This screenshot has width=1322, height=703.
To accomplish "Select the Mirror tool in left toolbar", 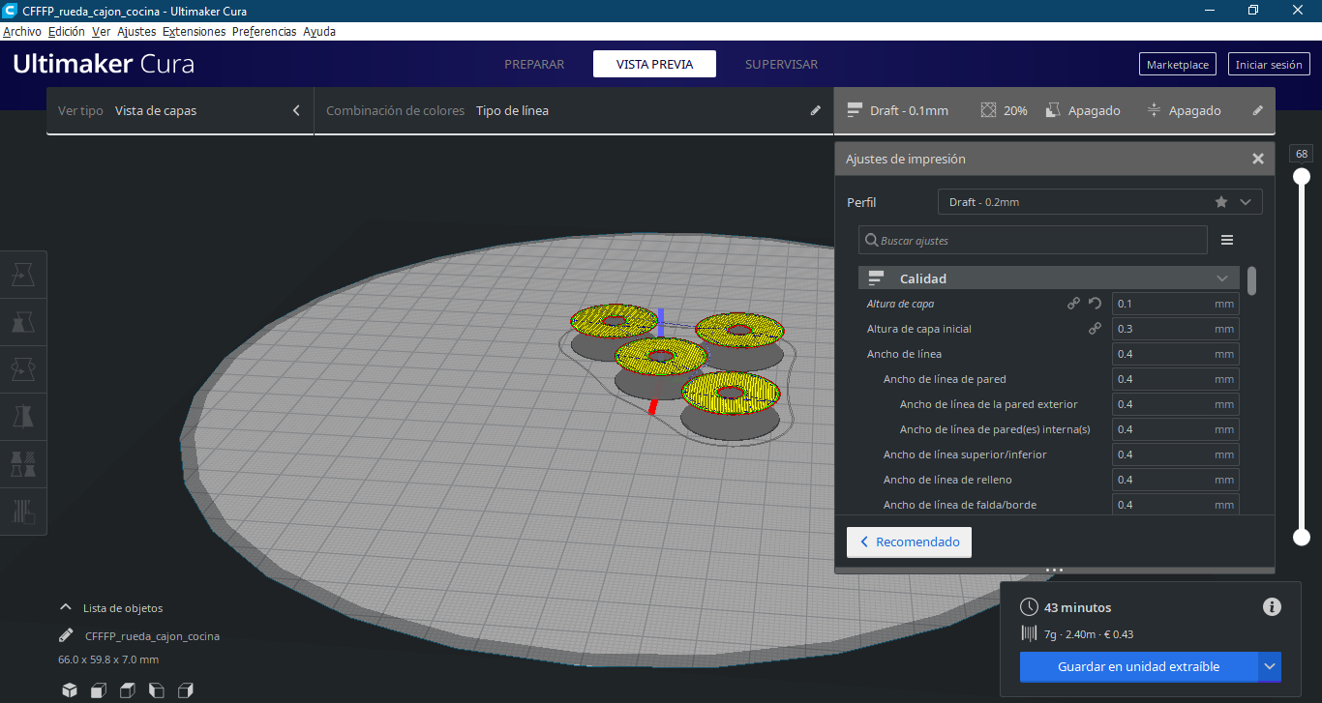I will click(22, 417).
